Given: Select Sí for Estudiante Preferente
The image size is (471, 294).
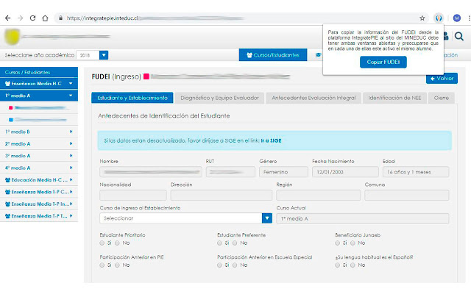Looking at the screenshot, I should click(x=219, y=243).
